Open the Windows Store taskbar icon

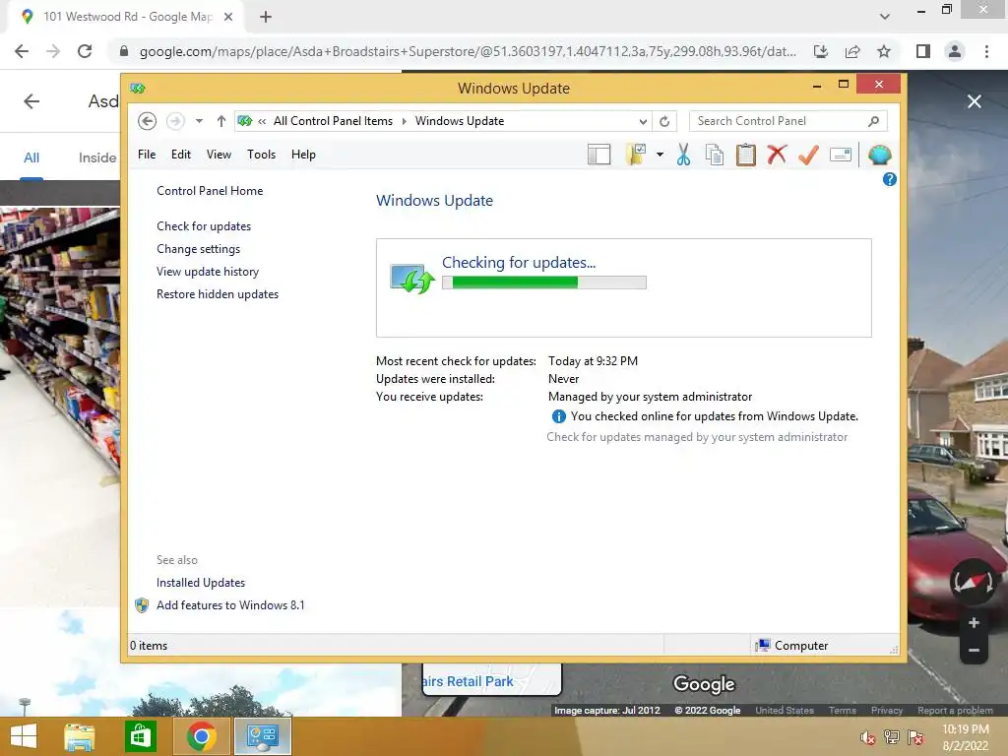click(140, 736)
